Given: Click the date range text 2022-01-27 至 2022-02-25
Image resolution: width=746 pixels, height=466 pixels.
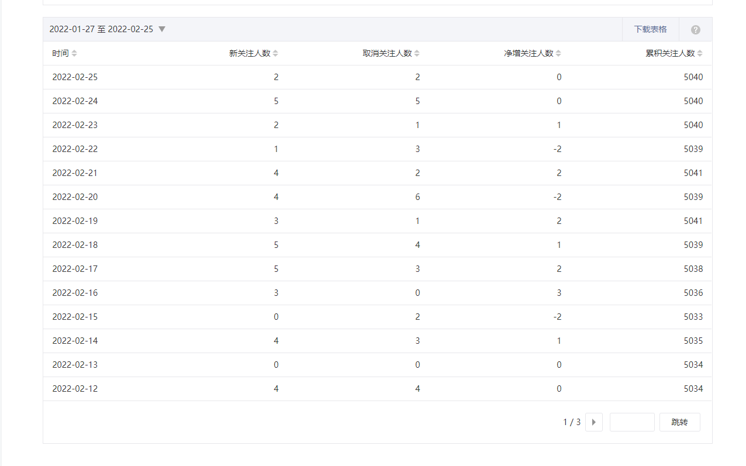Looking at the screenshot, I should pyautogui.click(x=101, y=29).
